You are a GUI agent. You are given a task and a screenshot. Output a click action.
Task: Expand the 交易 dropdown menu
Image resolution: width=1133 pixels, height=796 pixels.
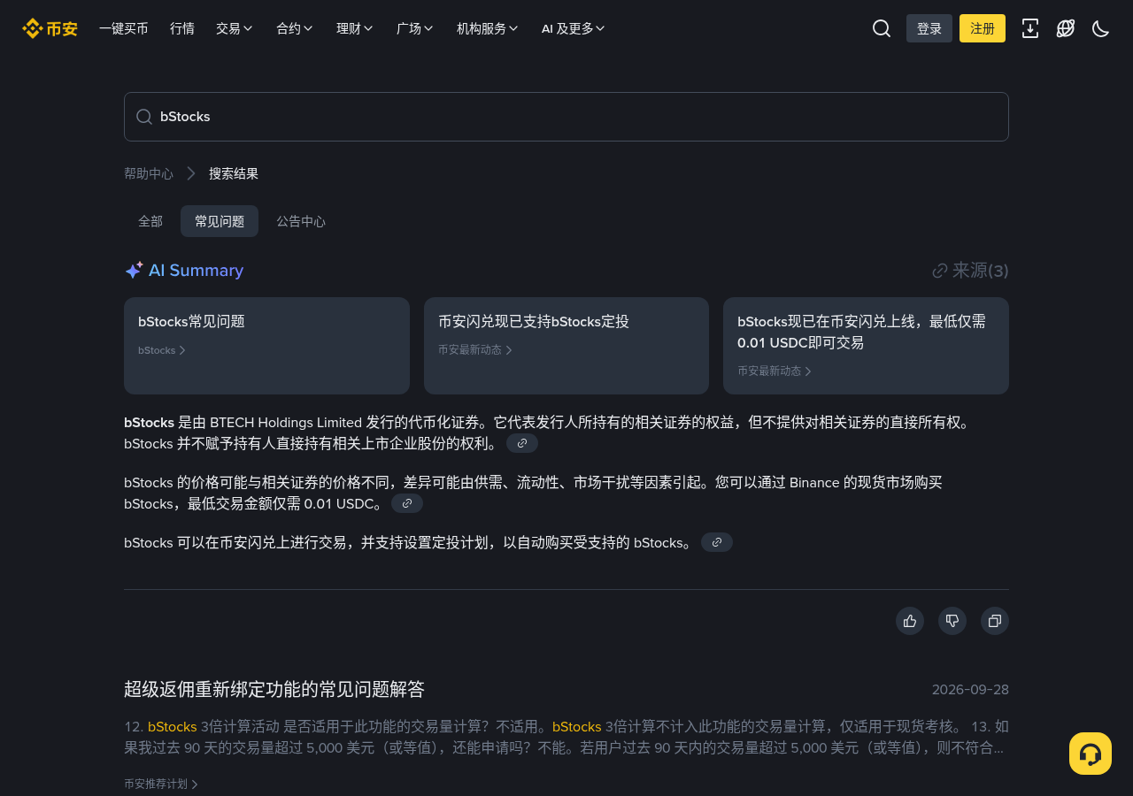(x=235, y=28)
